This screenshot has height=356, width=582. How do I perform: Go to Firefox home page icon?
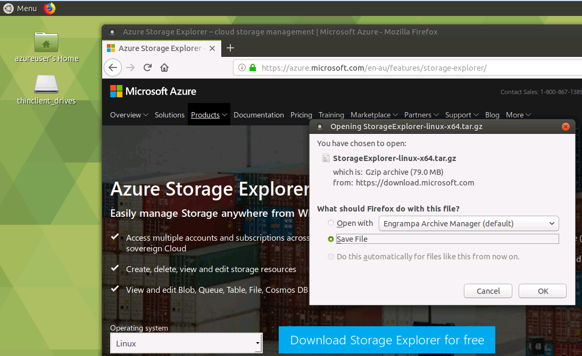pos(164,67)
